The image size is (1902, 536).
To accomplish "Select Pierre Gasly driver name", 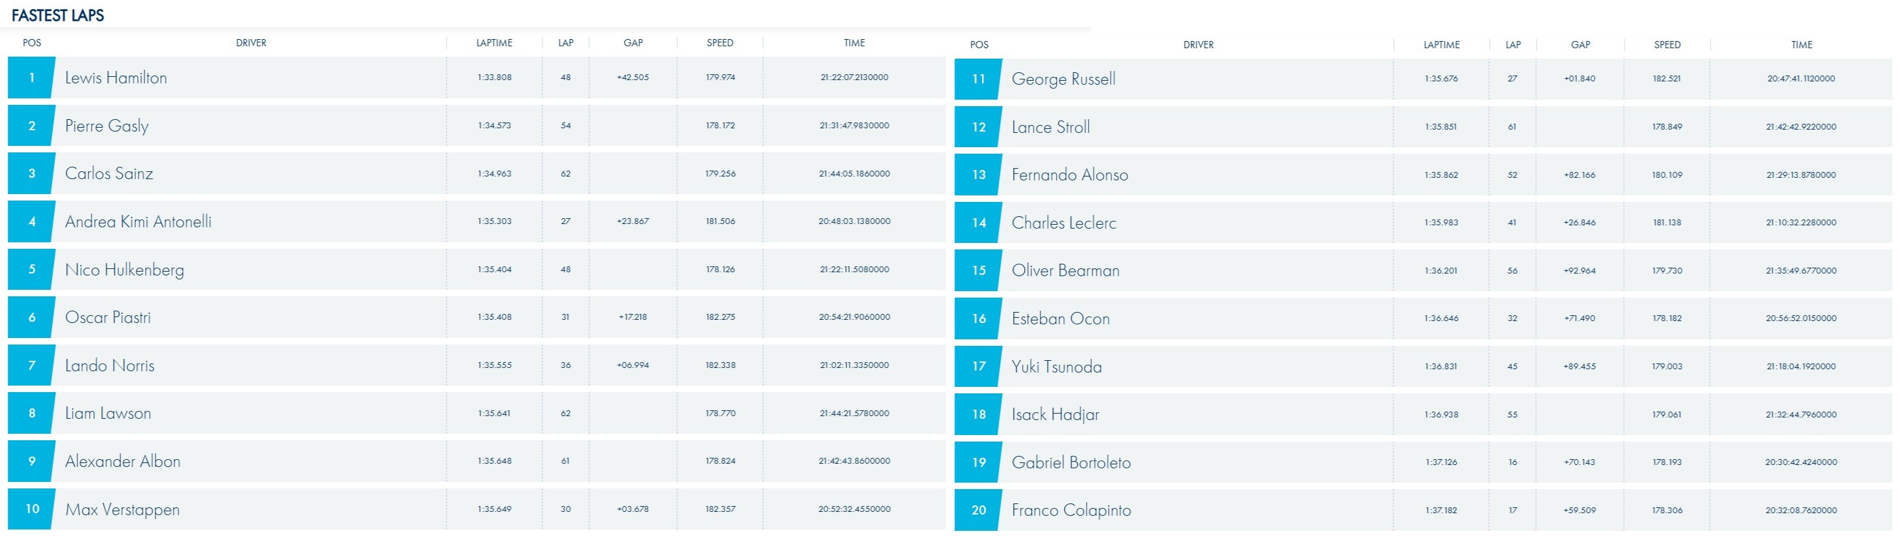I will pos(107,126).
